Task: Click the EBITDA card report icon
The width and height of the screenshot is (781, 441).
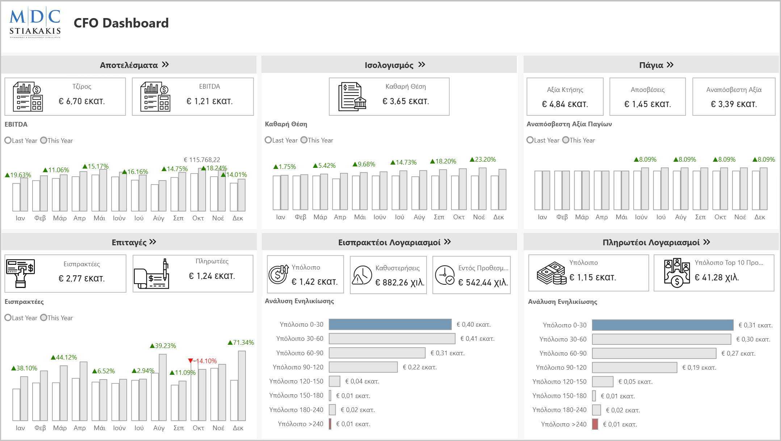Action: point(155,97)
